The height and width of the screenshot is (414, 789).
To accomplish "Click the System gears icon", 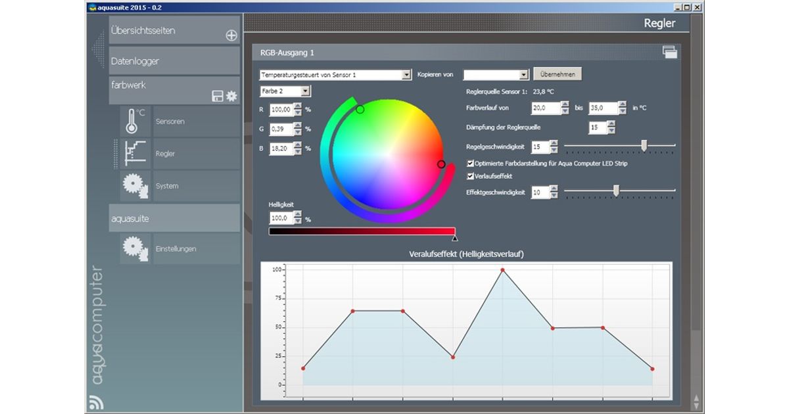I will [136, 186].
